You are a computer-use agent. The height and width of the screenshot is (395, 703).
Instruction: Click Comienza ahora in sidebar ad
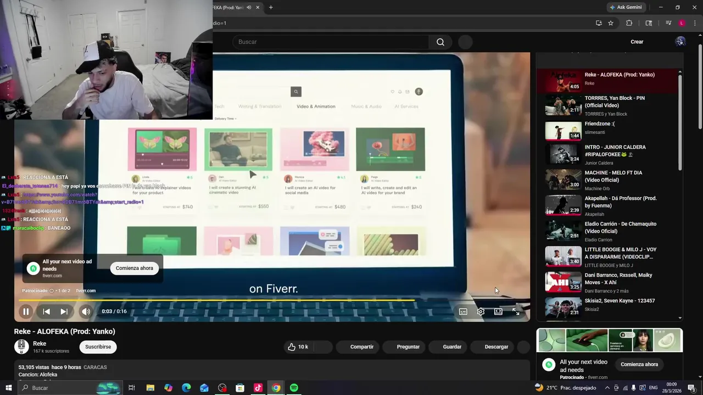tap(639, 364)
